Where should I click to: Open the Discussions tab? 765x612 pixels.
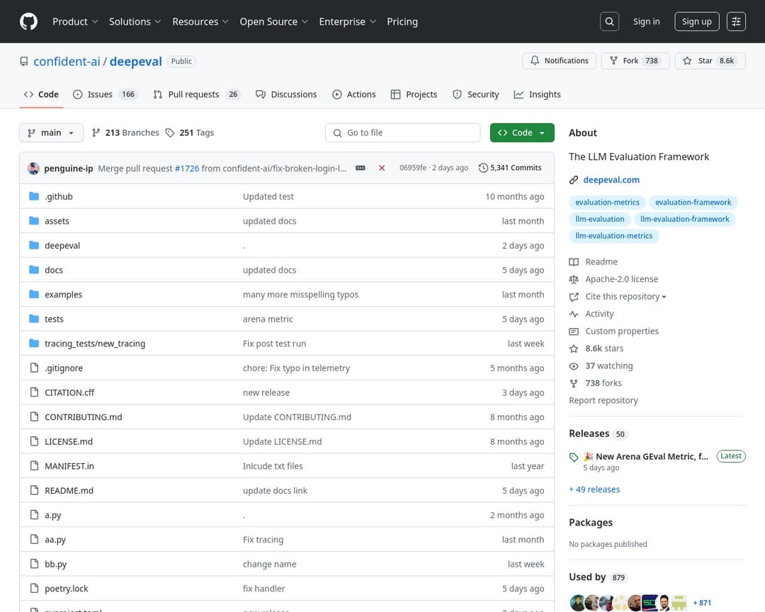click(286, 94)
